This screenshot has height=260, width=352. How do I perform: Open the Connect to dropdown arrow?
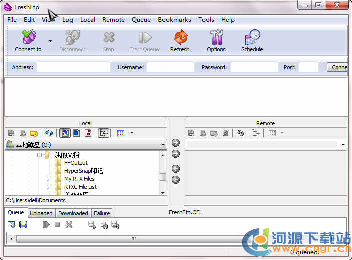tap(50, 41)
